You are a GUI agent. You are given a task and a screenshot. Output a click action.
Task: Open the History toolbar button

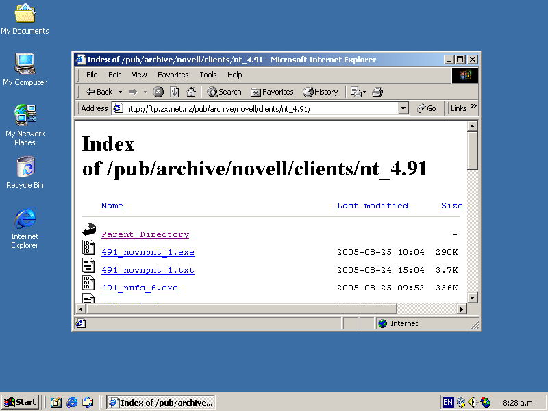click(x=321, y=92)
